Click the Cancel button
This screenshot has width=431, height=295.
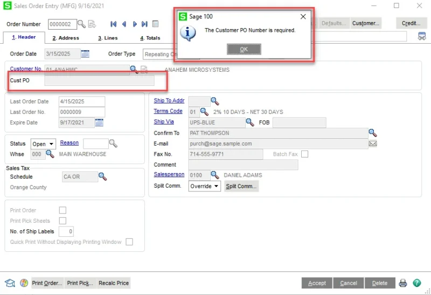pos(349,283)
